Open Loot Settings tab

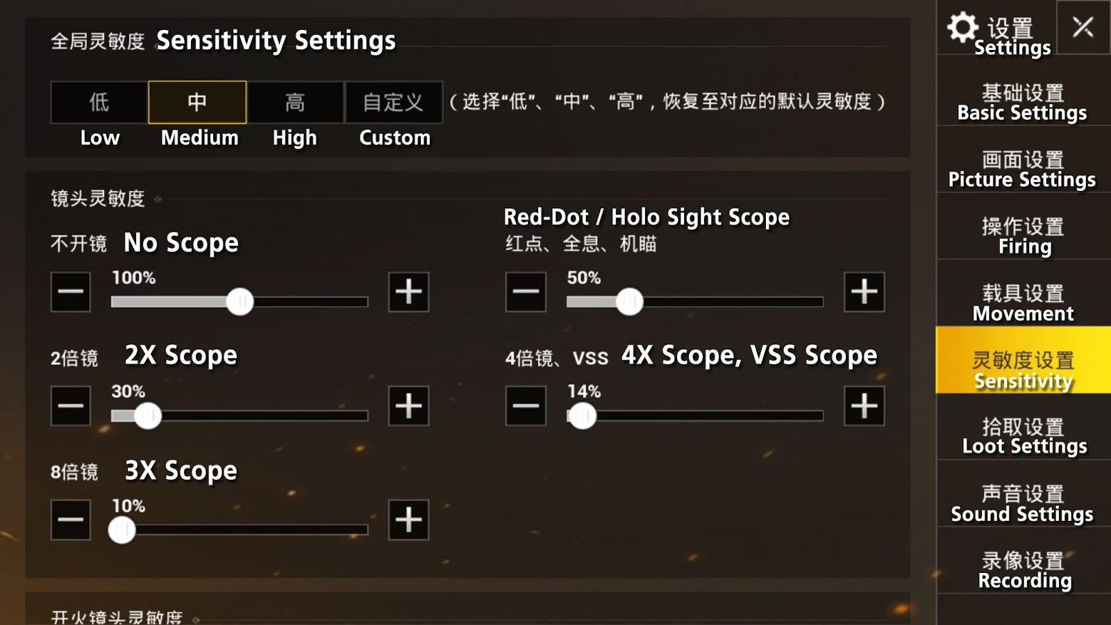1022,435
